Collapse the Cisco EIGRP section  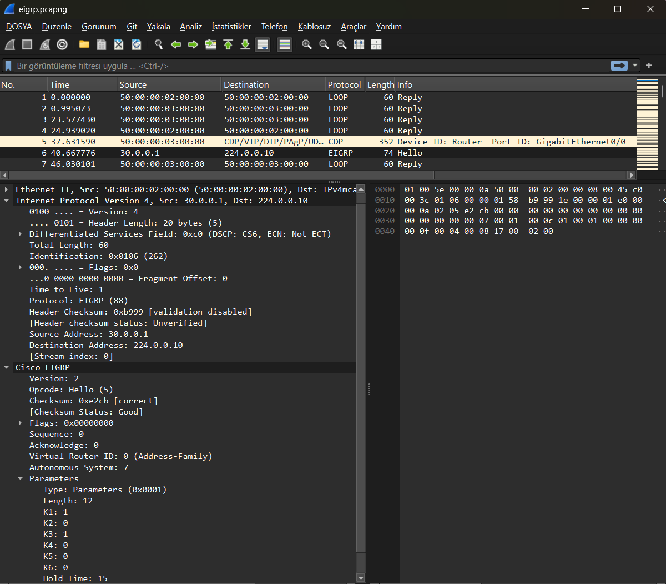(6, 367)
